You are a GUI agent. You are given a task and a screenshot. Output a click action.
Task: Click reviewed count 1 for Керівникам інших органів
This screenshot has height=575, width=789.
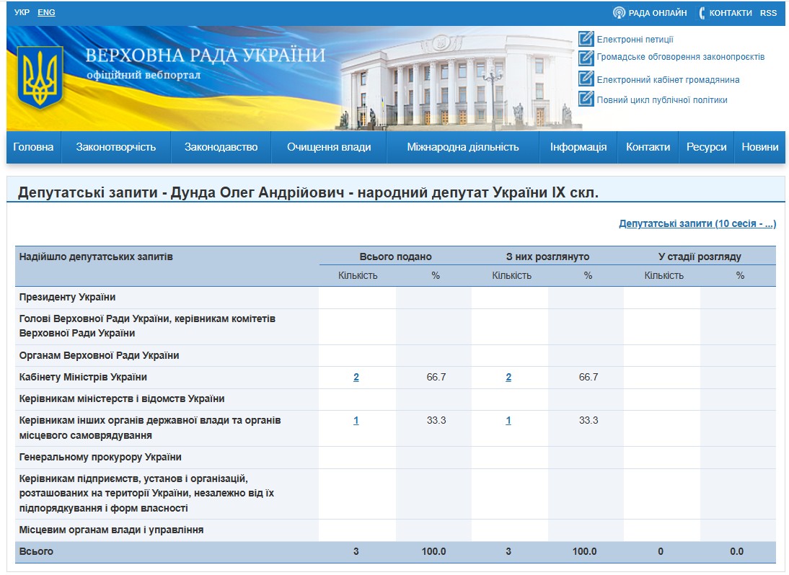click(x=508, y=420)
